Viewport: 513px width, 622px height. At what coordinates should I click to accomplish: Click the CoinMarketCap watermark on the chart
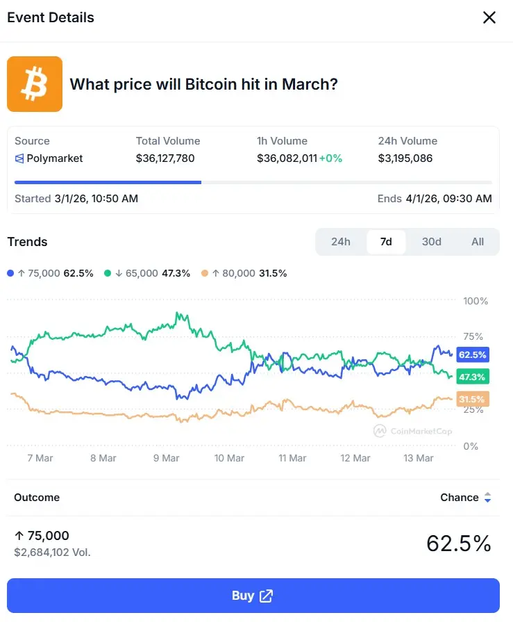click(414, 431)
